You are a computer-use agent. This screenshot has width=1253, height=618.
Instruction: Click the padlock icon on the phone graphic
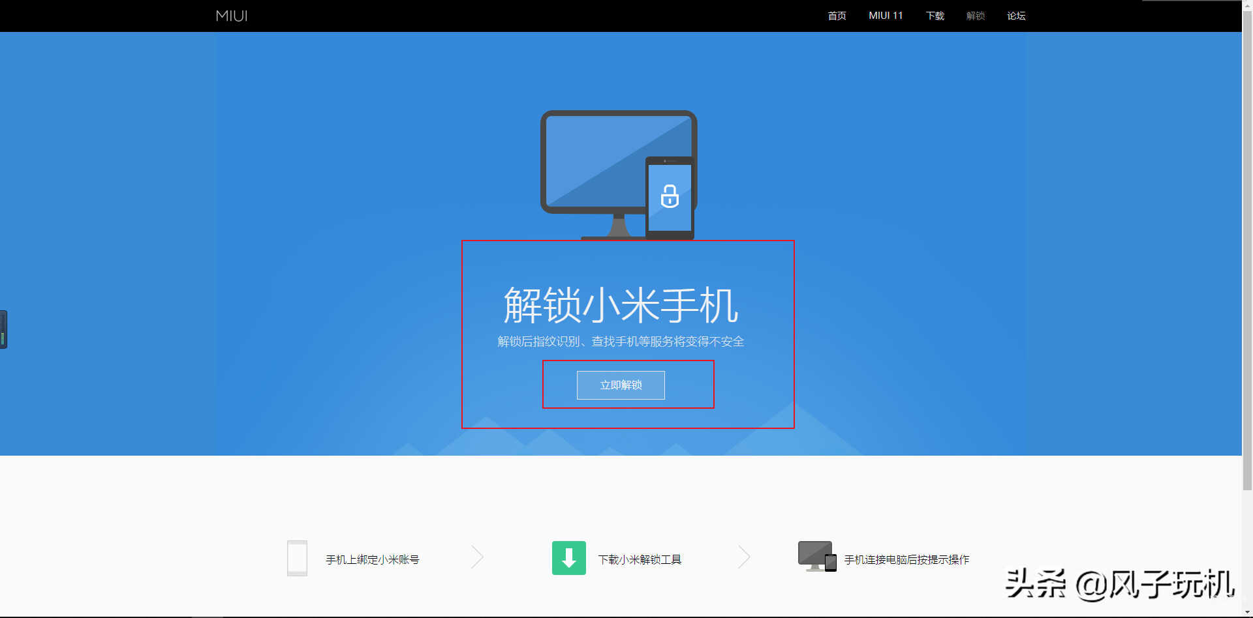[x=670, y=196]
